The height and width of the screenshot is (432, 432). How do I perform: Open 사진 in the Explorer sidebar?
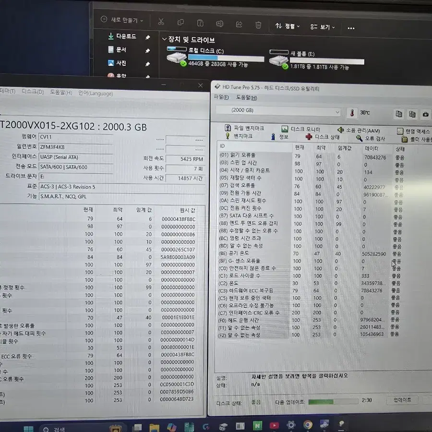point(117,63)
